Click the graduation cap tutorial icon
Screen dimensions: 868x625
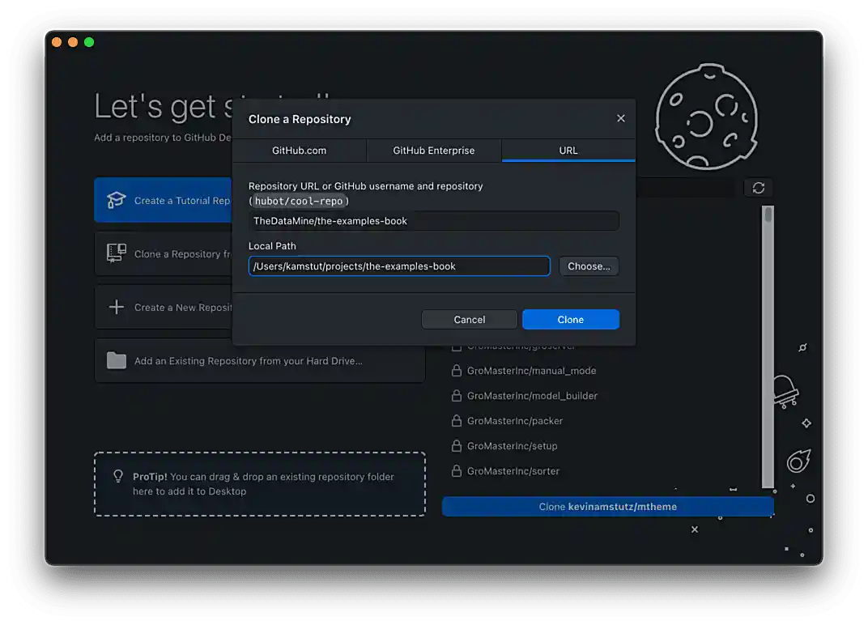point(117,200)
